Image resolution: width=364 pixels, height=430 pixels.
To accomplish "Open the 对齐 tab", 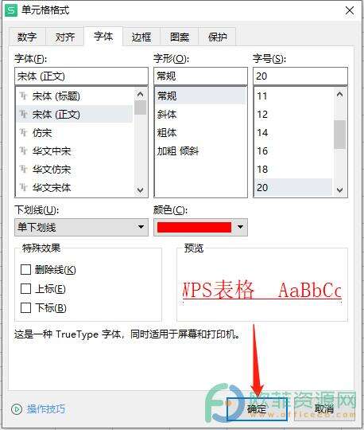I will point(65,37).
